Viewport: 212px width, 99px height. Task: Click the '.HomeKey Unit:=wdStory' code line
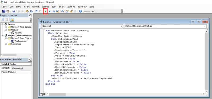pos(67,36)
